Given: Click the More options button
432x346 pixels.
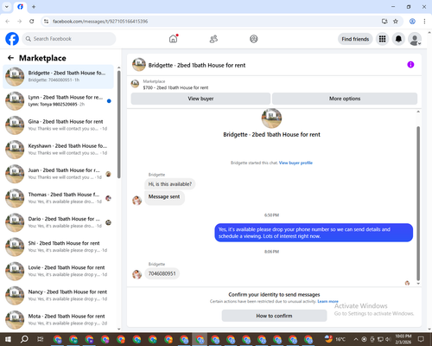Looking at the screenshot, I should (345, 99).
